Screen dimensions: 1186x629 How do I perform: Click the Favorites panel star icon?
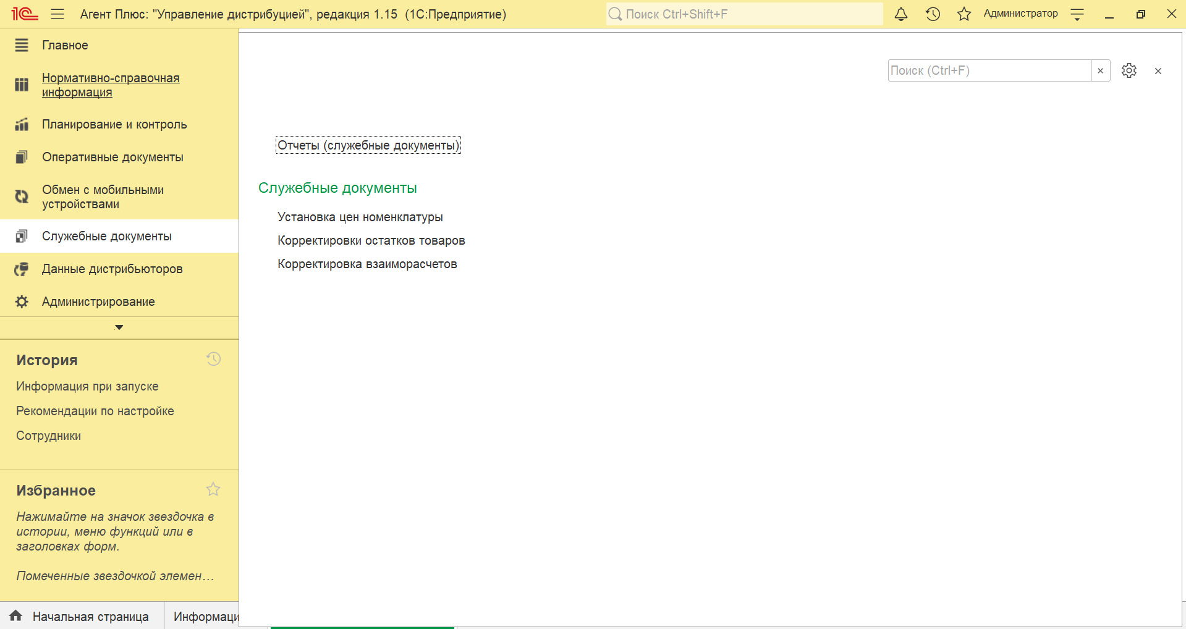point(213,489)
